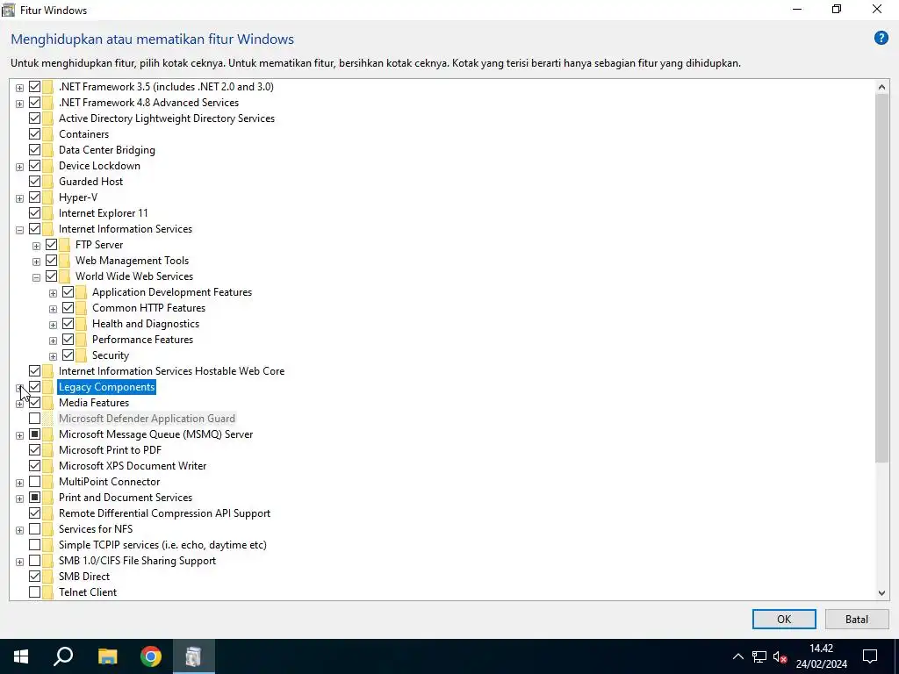Click the scrollbar down arrow

tap(881, 593)
